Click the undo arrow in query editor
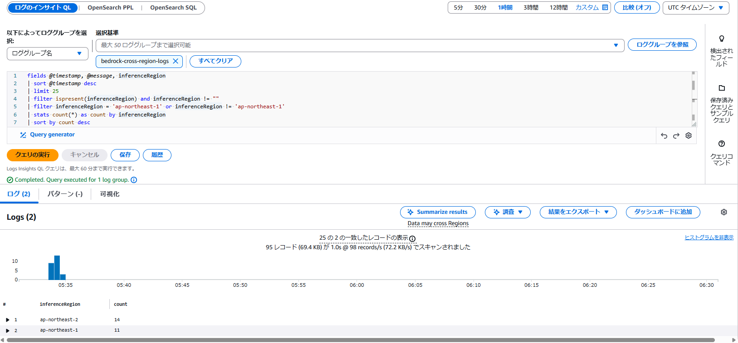This screenshot has width=738, height=343. (664, 136)
